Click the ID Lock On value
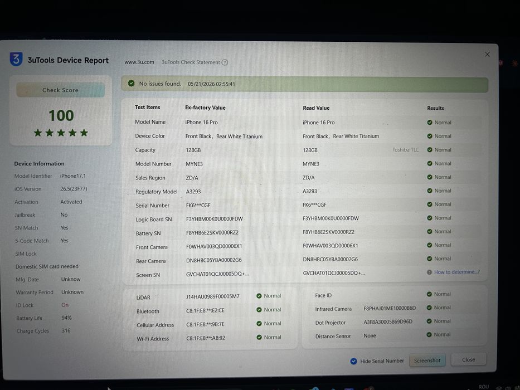The height and width of the screenshot is (390, 520). [x=65, y=305]
